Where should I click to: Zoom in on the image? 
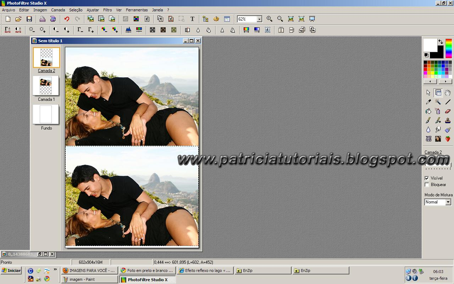click(269, 19)
